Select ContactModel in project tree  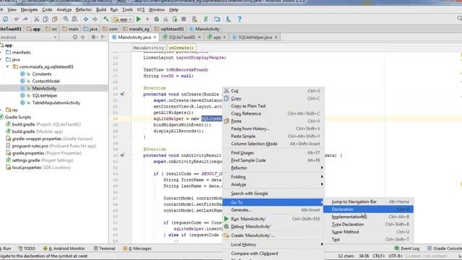point(46,81)
